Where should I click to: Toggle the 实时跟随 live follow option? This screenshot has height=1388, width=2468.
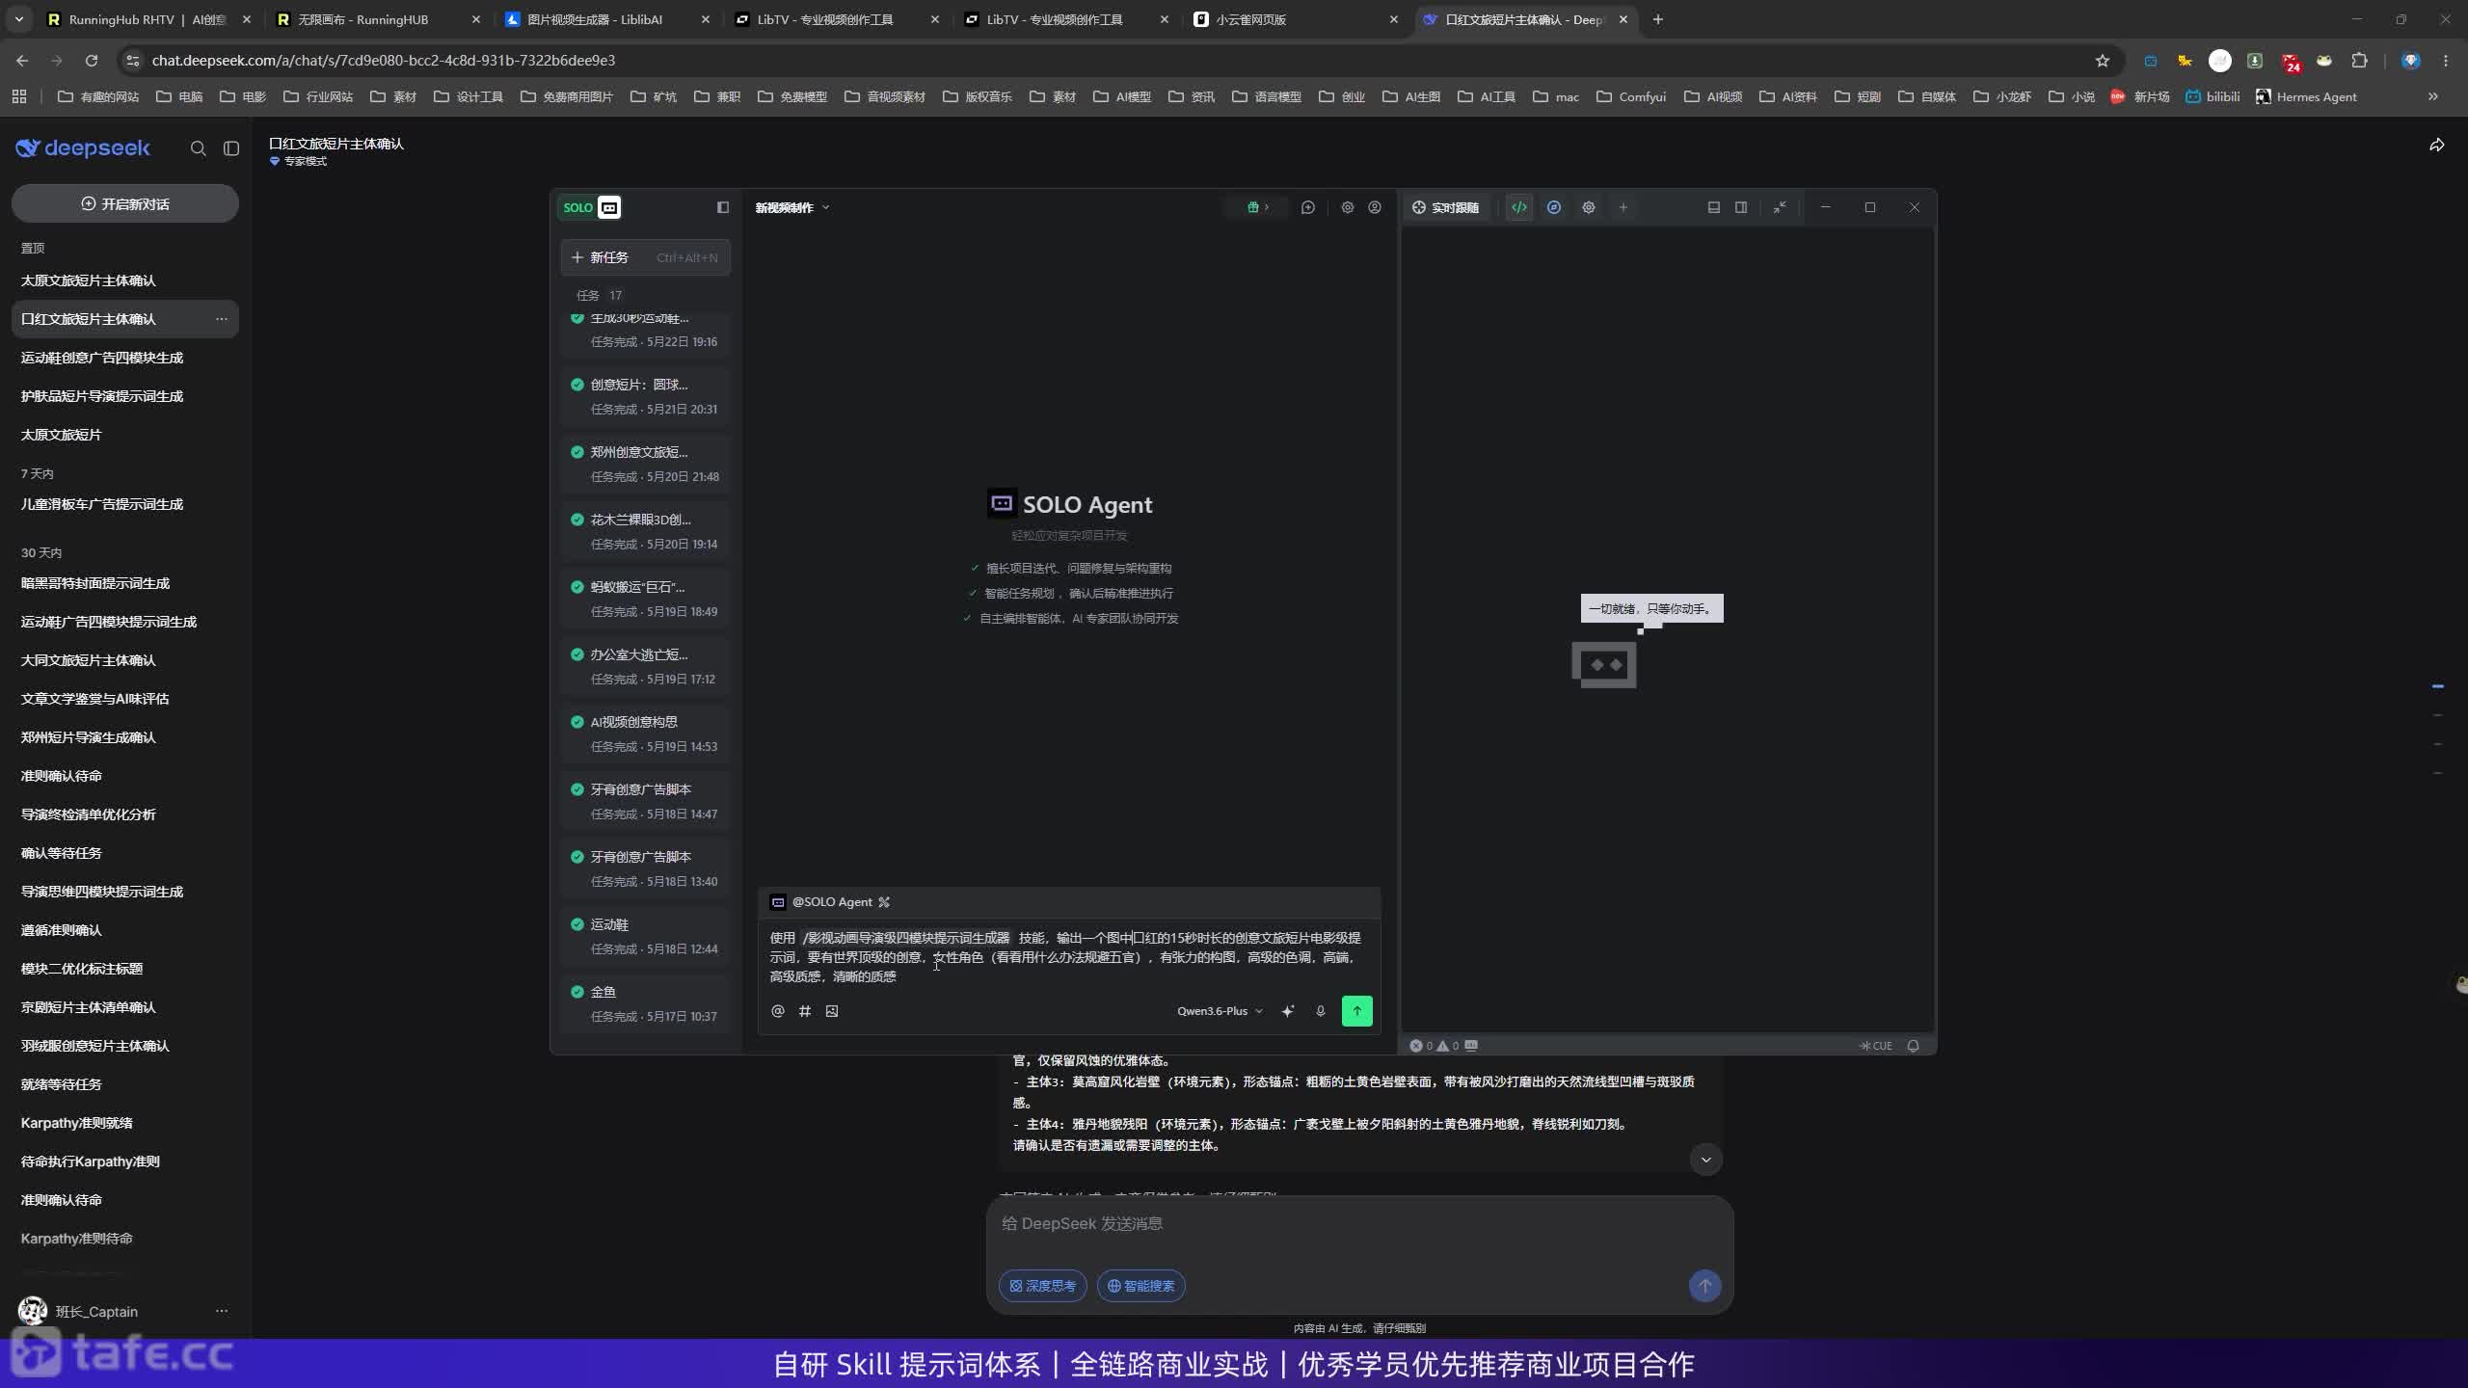click(x=1445, y=207)
